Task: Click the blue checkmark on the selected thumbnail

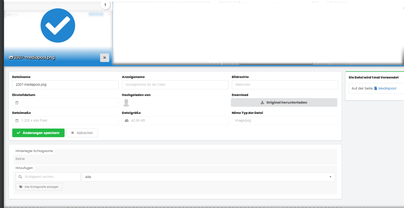Action: 58,26
